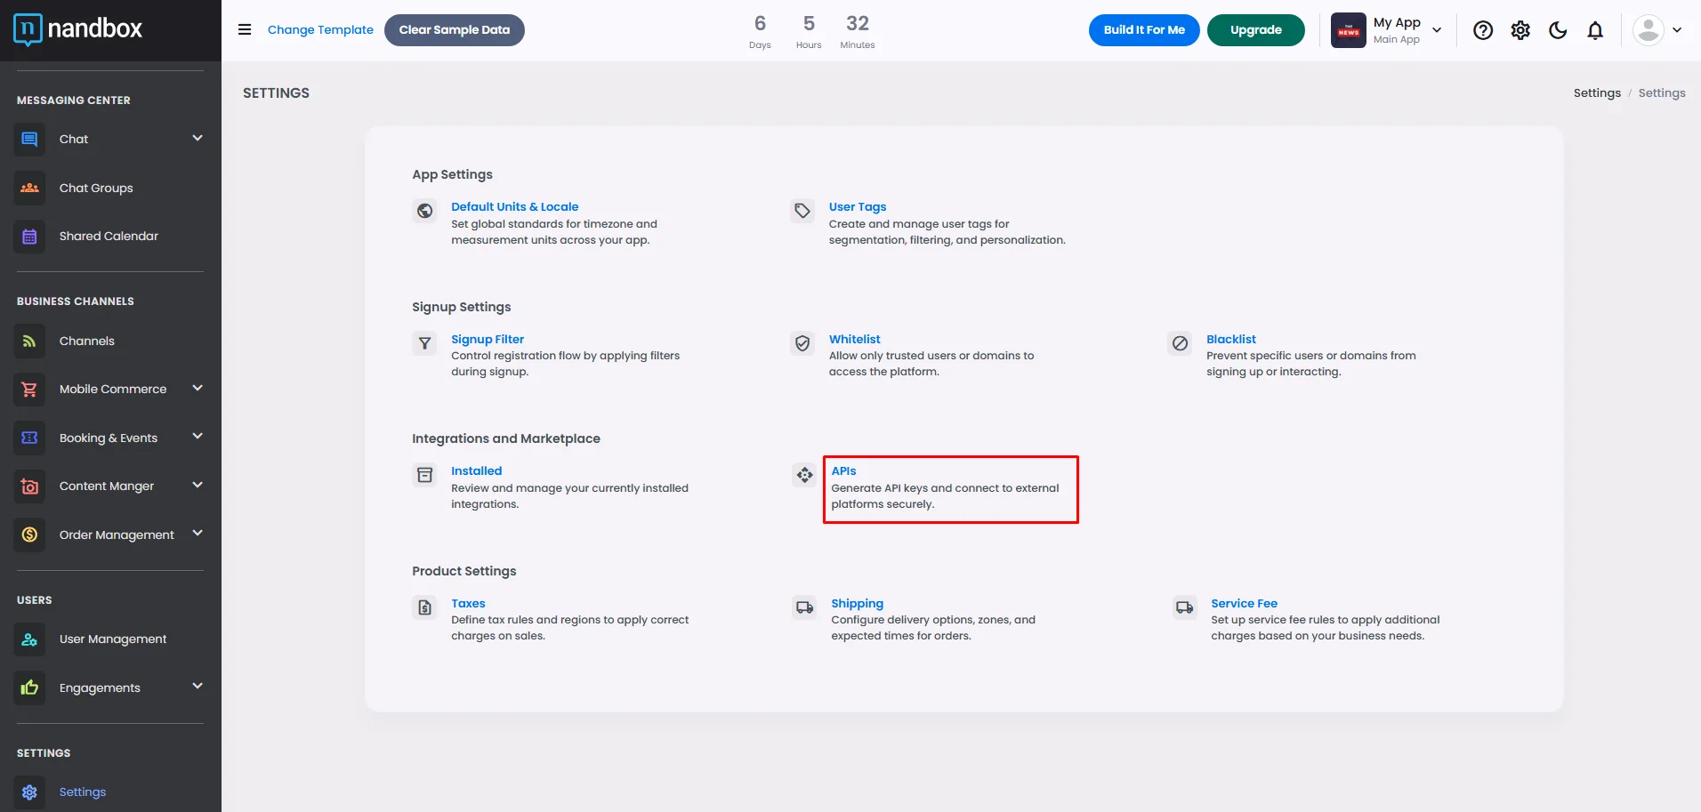The height and width of the screenshot is (812, 1701).
Task: Click the Shared Calendar sidebar icon
Action: pyautogui.click(x=29, y=237)
